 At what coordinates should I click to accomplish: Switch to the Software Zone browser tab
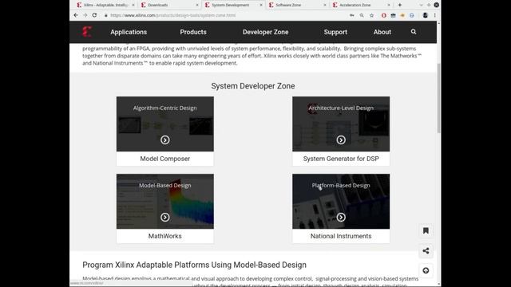tap(297, 5)
